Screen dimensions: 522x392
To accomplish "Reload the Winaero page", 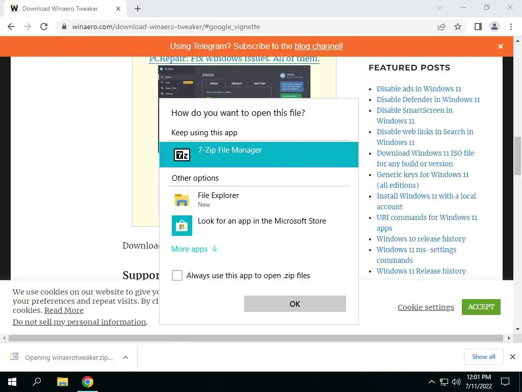I will click(44, 27).
